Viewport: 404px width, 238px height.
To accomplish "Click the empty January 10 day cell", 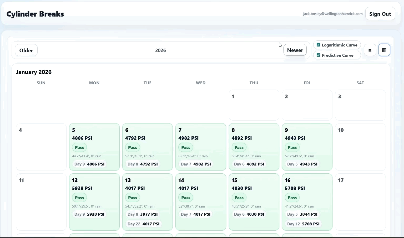I will [360, 147].
